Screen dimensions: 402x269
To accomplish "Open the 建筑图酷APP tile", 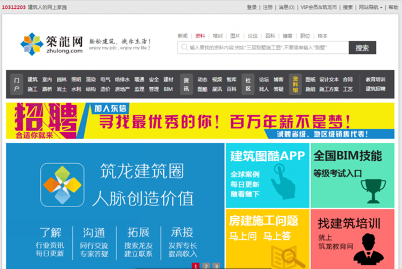I will [x=267, y=176].
